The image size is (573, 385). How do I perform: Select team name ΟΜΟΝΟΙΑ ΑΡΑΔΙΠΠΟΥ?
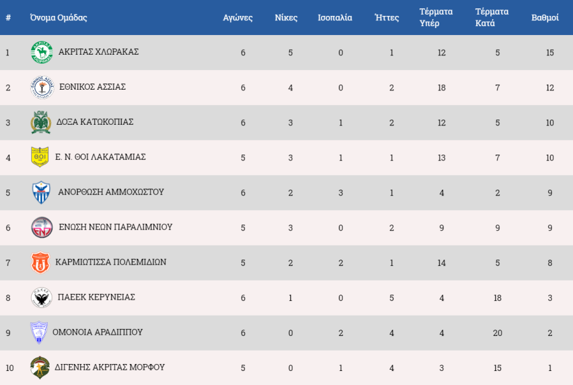tap(97, 332)
